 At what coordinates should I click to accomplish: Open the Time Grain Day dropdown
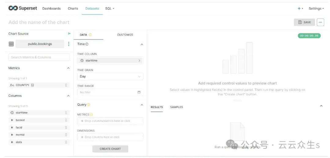pyautogui.click(x=110, y=76)
